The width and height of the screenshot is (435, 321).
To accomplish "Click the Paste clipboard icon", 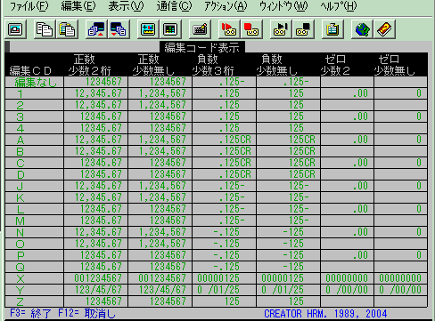I will 67,29.
